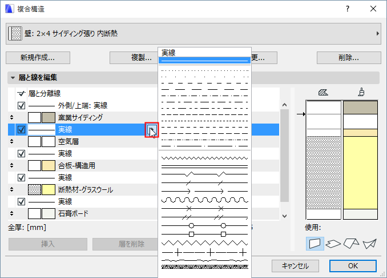The height and width of the screenshot is (278, 387).
Task: Select the solid line type (実線) in list
Action: [x=204, y=61]
